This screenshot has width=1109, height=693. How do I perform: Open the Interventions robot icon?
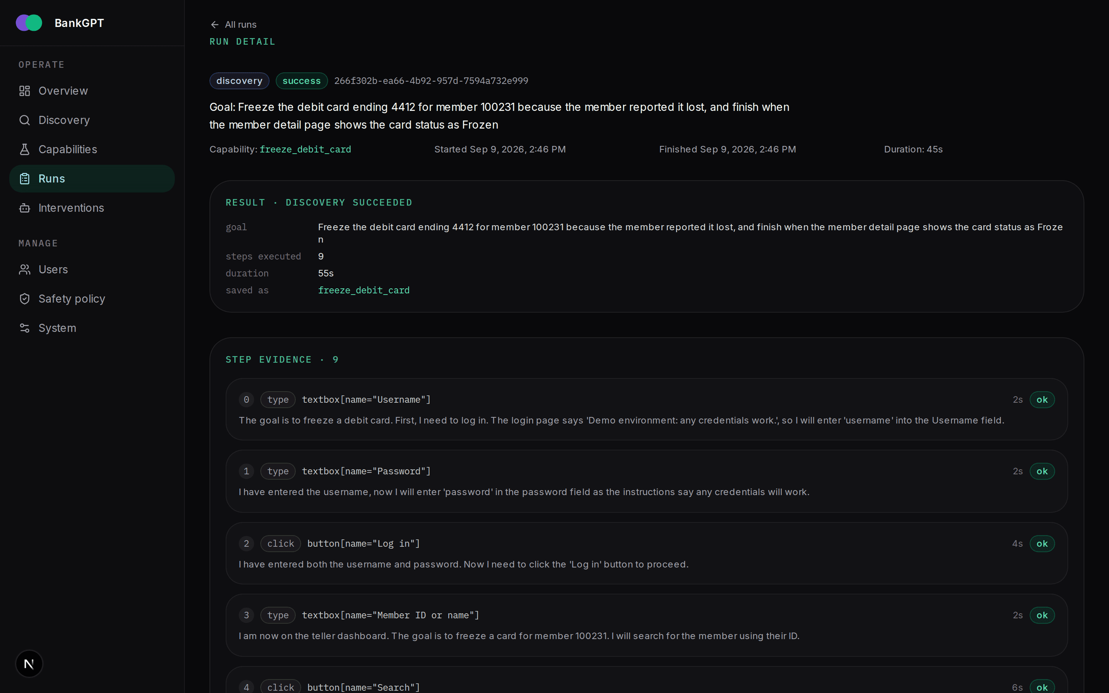point(25,208)
